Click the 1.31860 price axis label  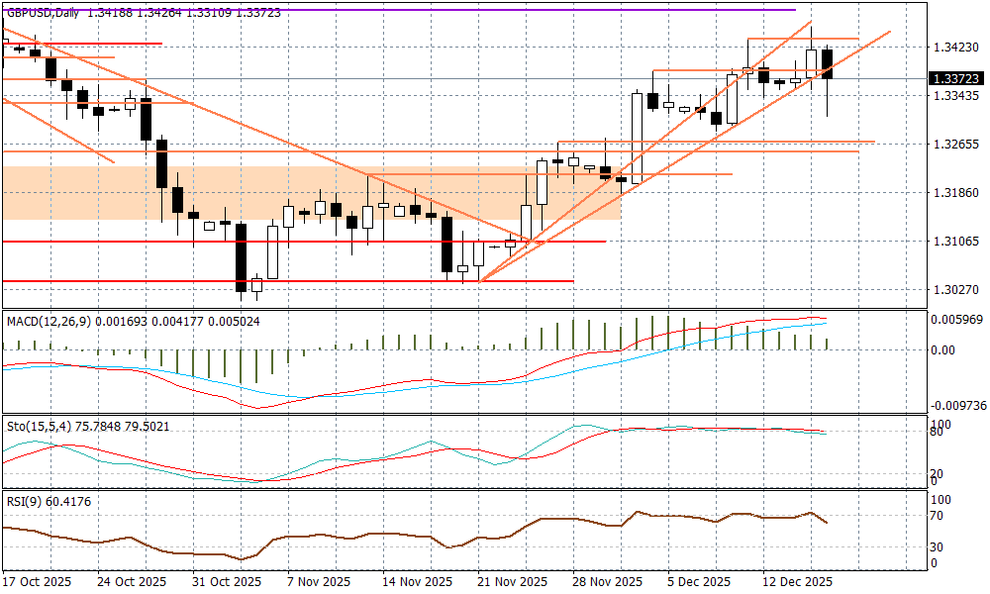coord(955,192)
